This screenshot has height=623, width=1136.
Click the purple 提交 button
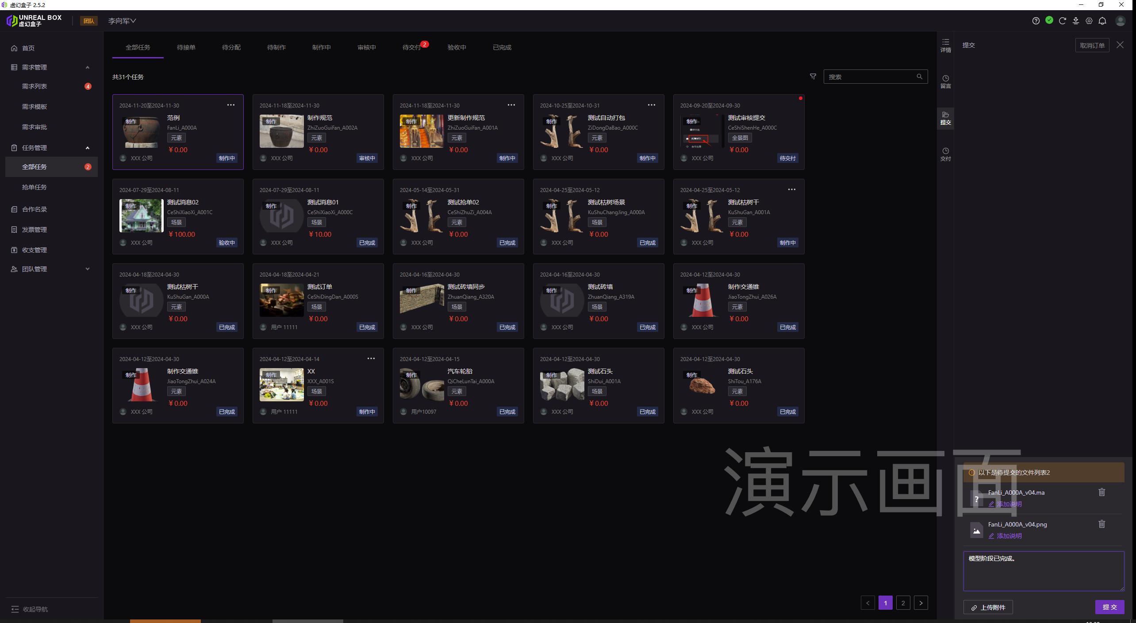click(x=1109, y=607)
